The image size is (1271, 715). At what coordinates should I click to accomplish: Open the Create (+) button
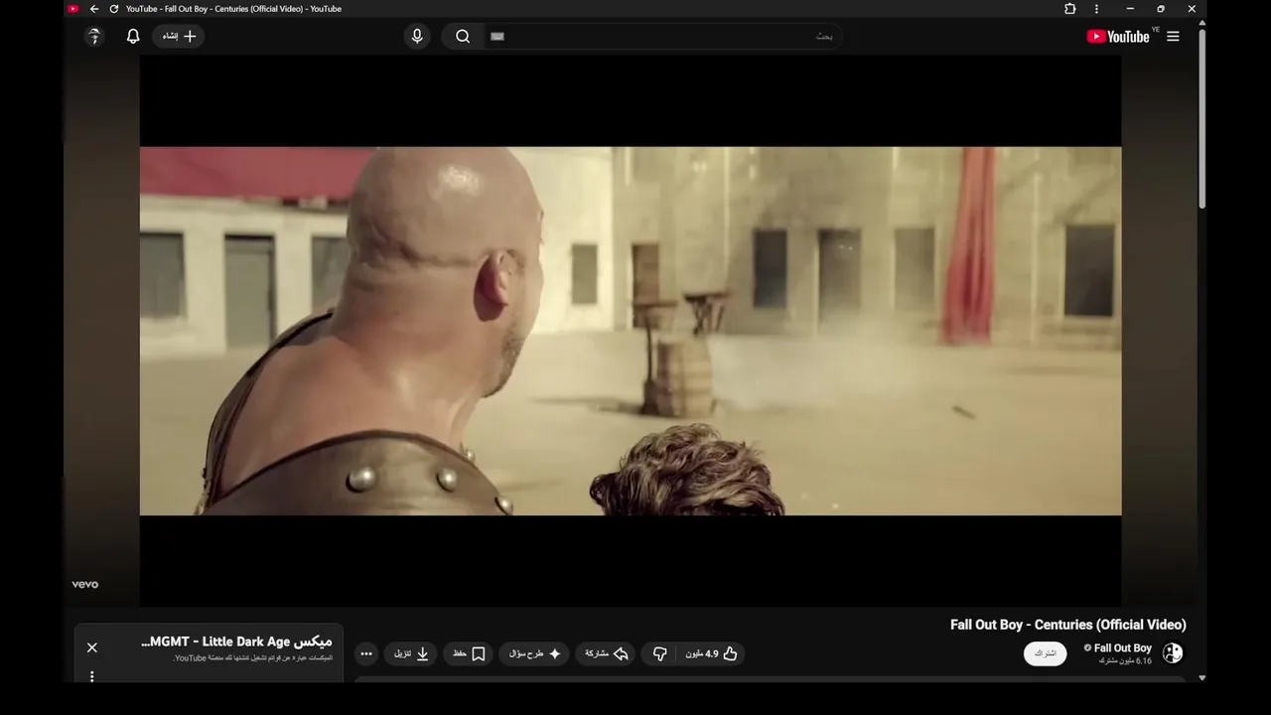coord(179,37)
